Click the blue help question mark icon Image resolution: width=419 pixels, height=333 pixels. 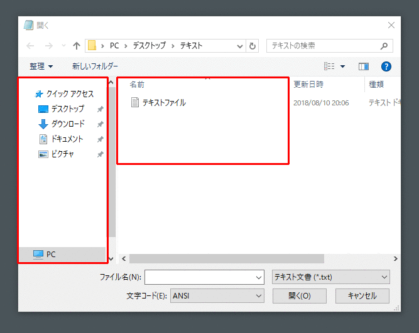386,66
